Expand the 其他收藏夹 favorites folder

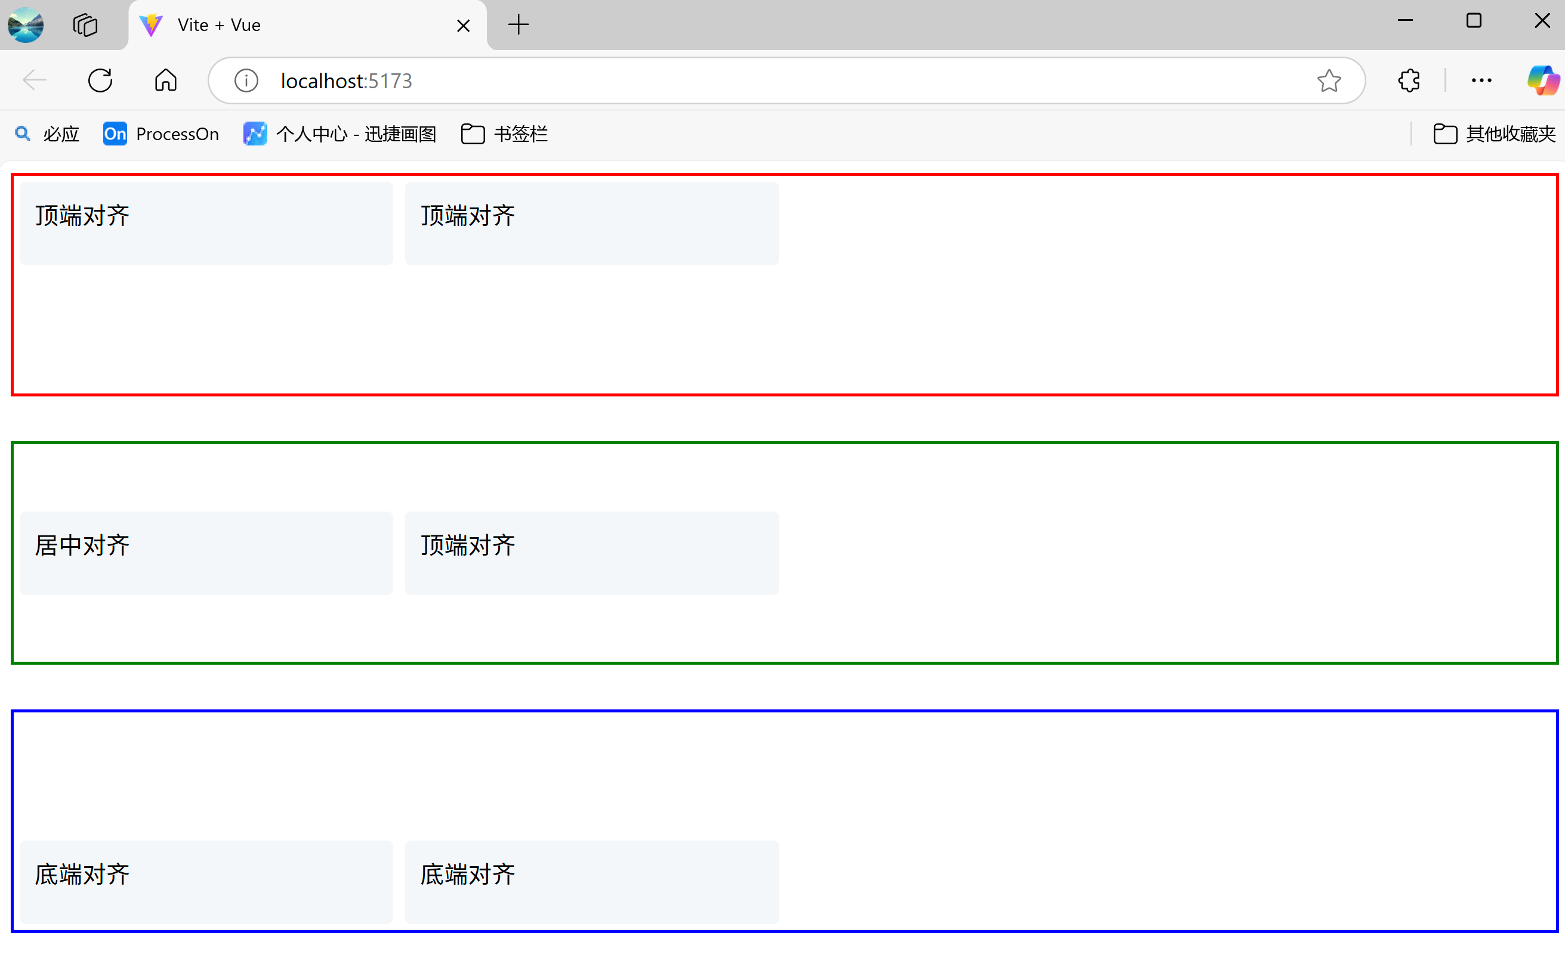[1494, 134]
